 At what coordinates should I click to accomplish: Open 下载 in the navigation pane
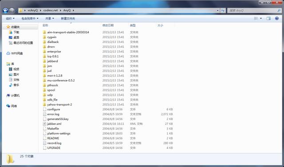point(16,32)
